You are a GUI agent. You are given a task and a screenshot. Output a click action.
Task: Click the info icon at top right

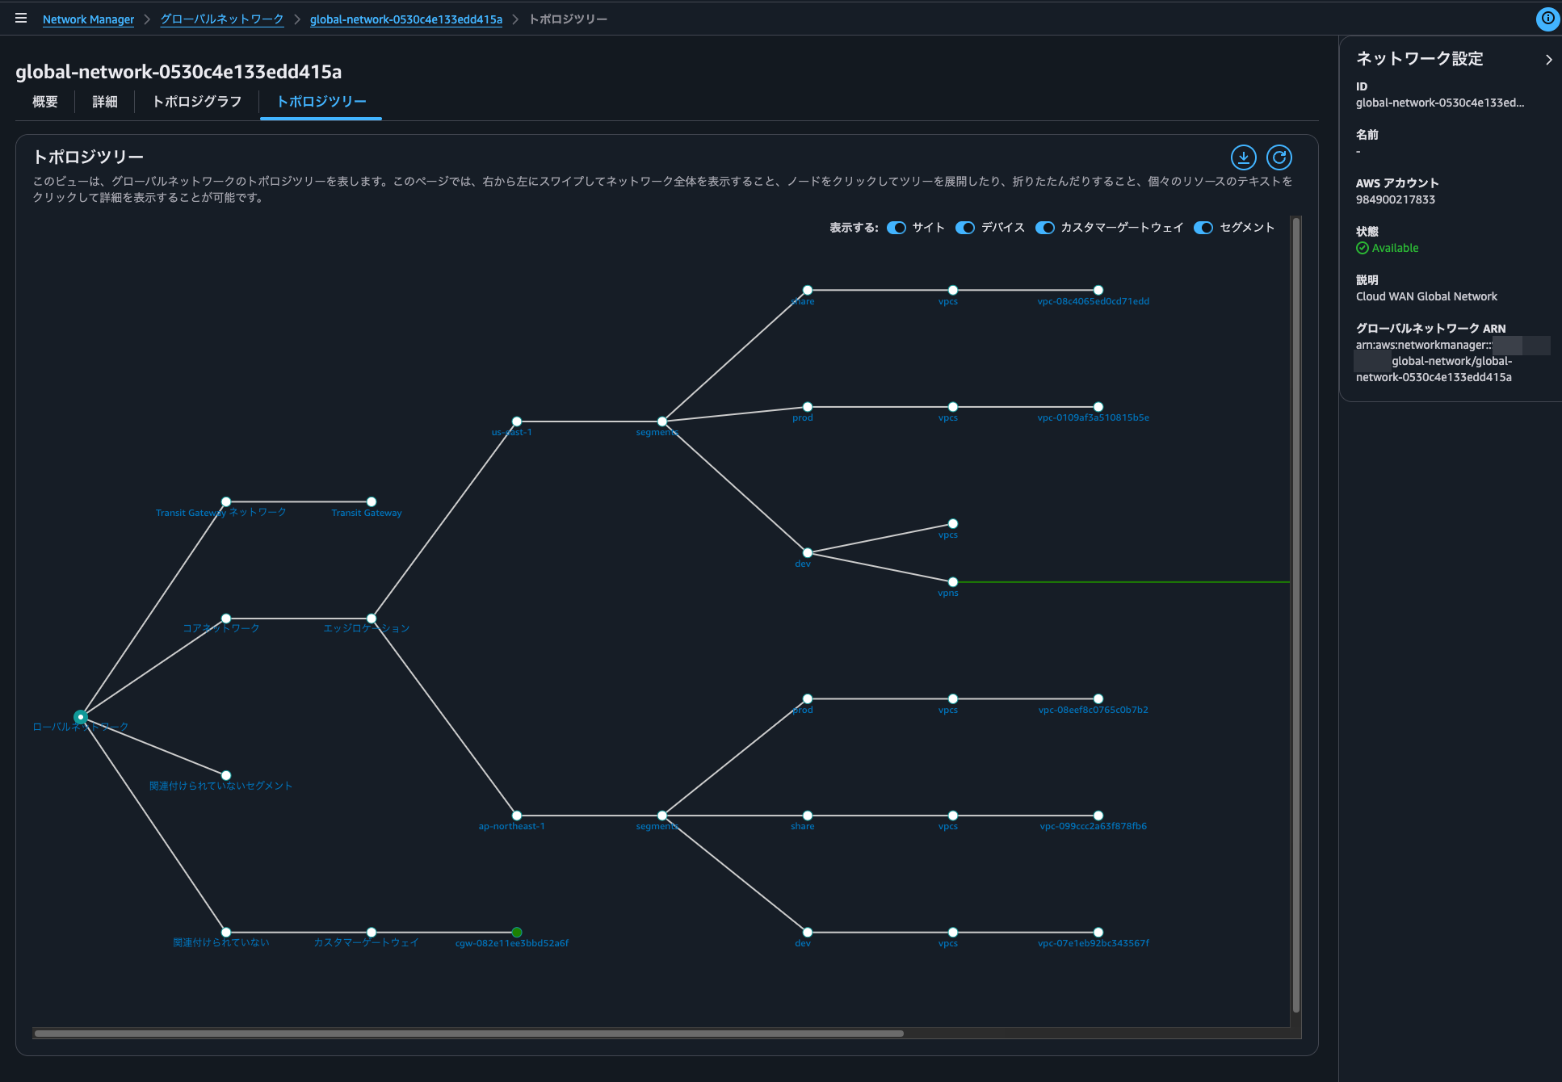pos(1547,18)
